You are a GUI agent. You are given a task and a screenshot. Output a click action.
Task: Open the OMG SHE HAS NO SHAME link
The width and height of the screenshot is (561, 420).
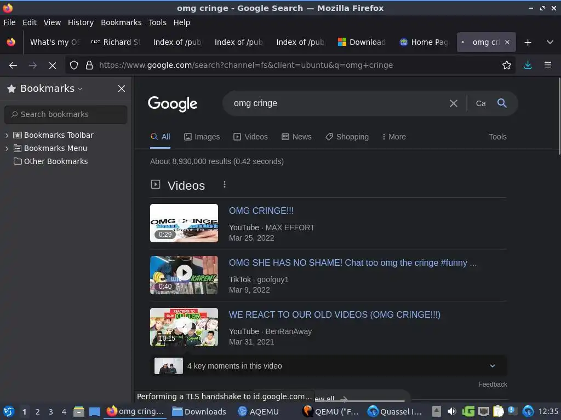click(x=353, y=263)
